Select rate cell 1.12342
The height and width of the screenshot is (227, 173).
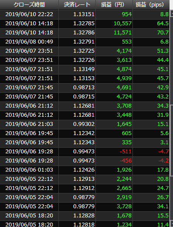(77, 133)
